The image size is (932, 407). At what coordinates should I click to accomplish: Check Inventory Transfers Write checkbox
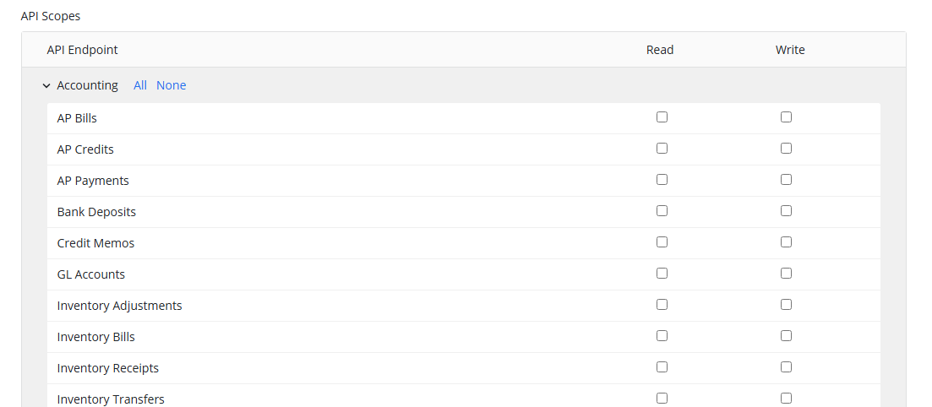786,399
